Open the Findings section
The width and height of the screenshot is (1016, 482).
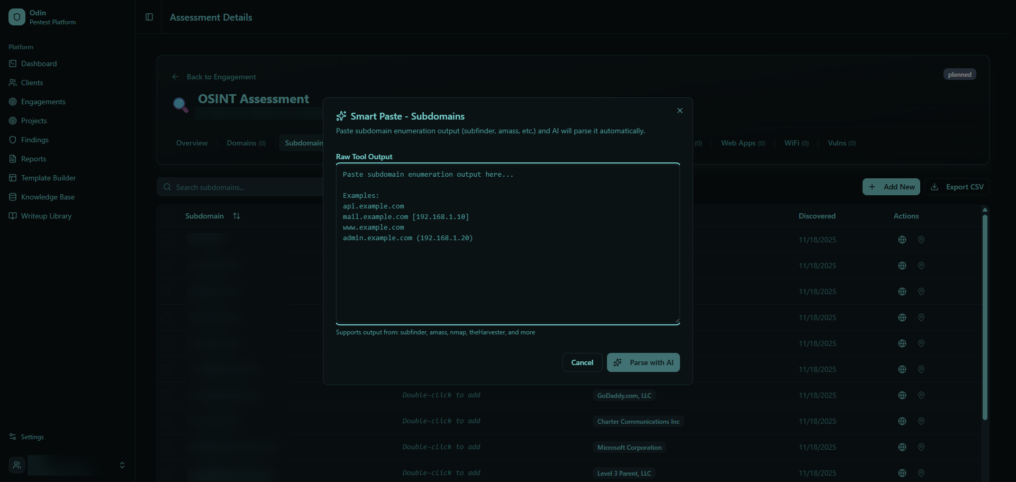click(x=35, y=140)
